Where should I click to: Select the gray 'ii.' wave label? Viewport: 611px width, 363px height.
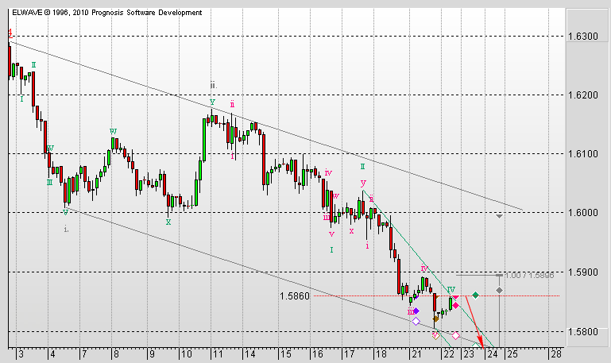point(213,85)
